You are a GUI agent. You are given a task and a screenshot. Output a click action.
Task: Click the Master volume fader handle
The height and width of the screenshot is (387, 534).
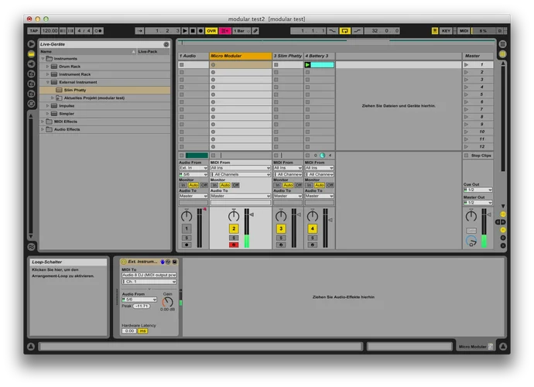488,214
